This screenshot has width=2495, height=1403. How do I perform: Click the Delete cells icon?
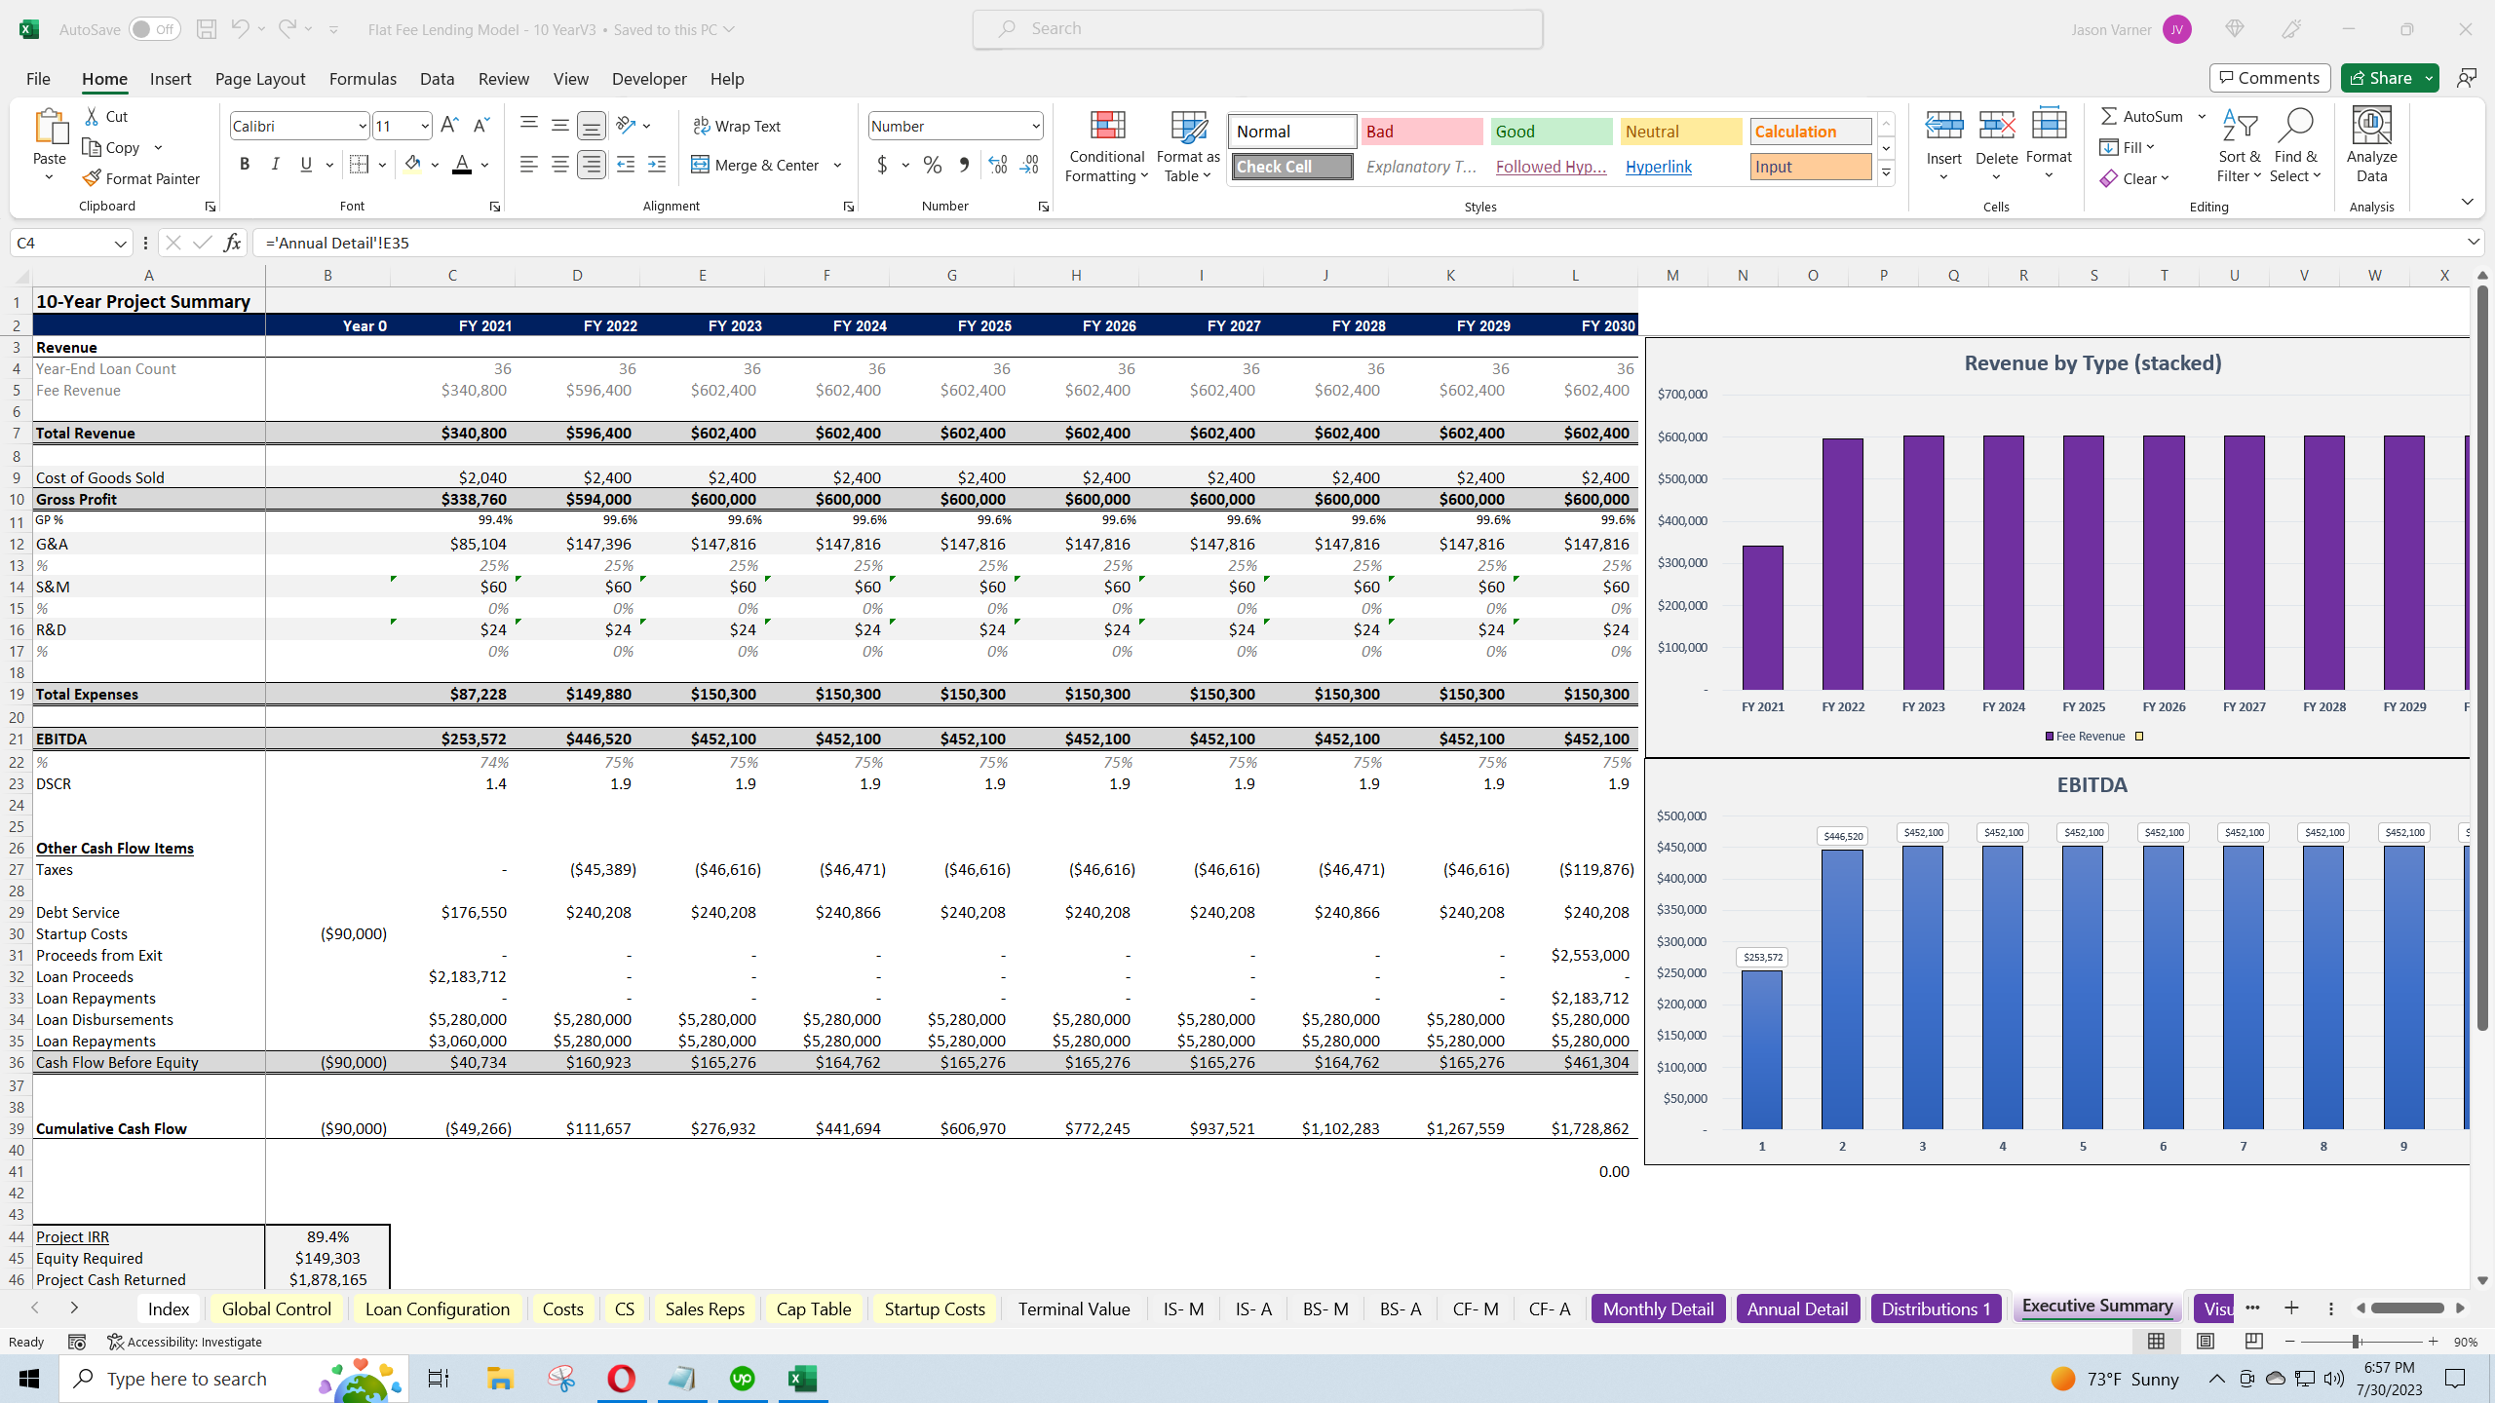(1996, 127)
